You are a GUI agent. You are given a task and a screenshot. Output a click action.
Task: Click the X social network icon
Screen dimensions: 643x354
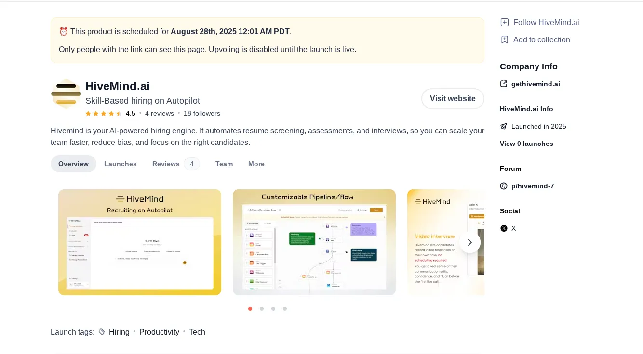click(504, 228)
